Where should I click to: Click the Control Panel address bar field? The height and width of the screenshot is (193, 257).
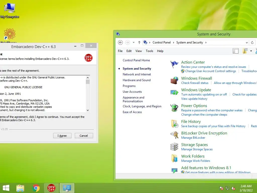click(195, 42)
